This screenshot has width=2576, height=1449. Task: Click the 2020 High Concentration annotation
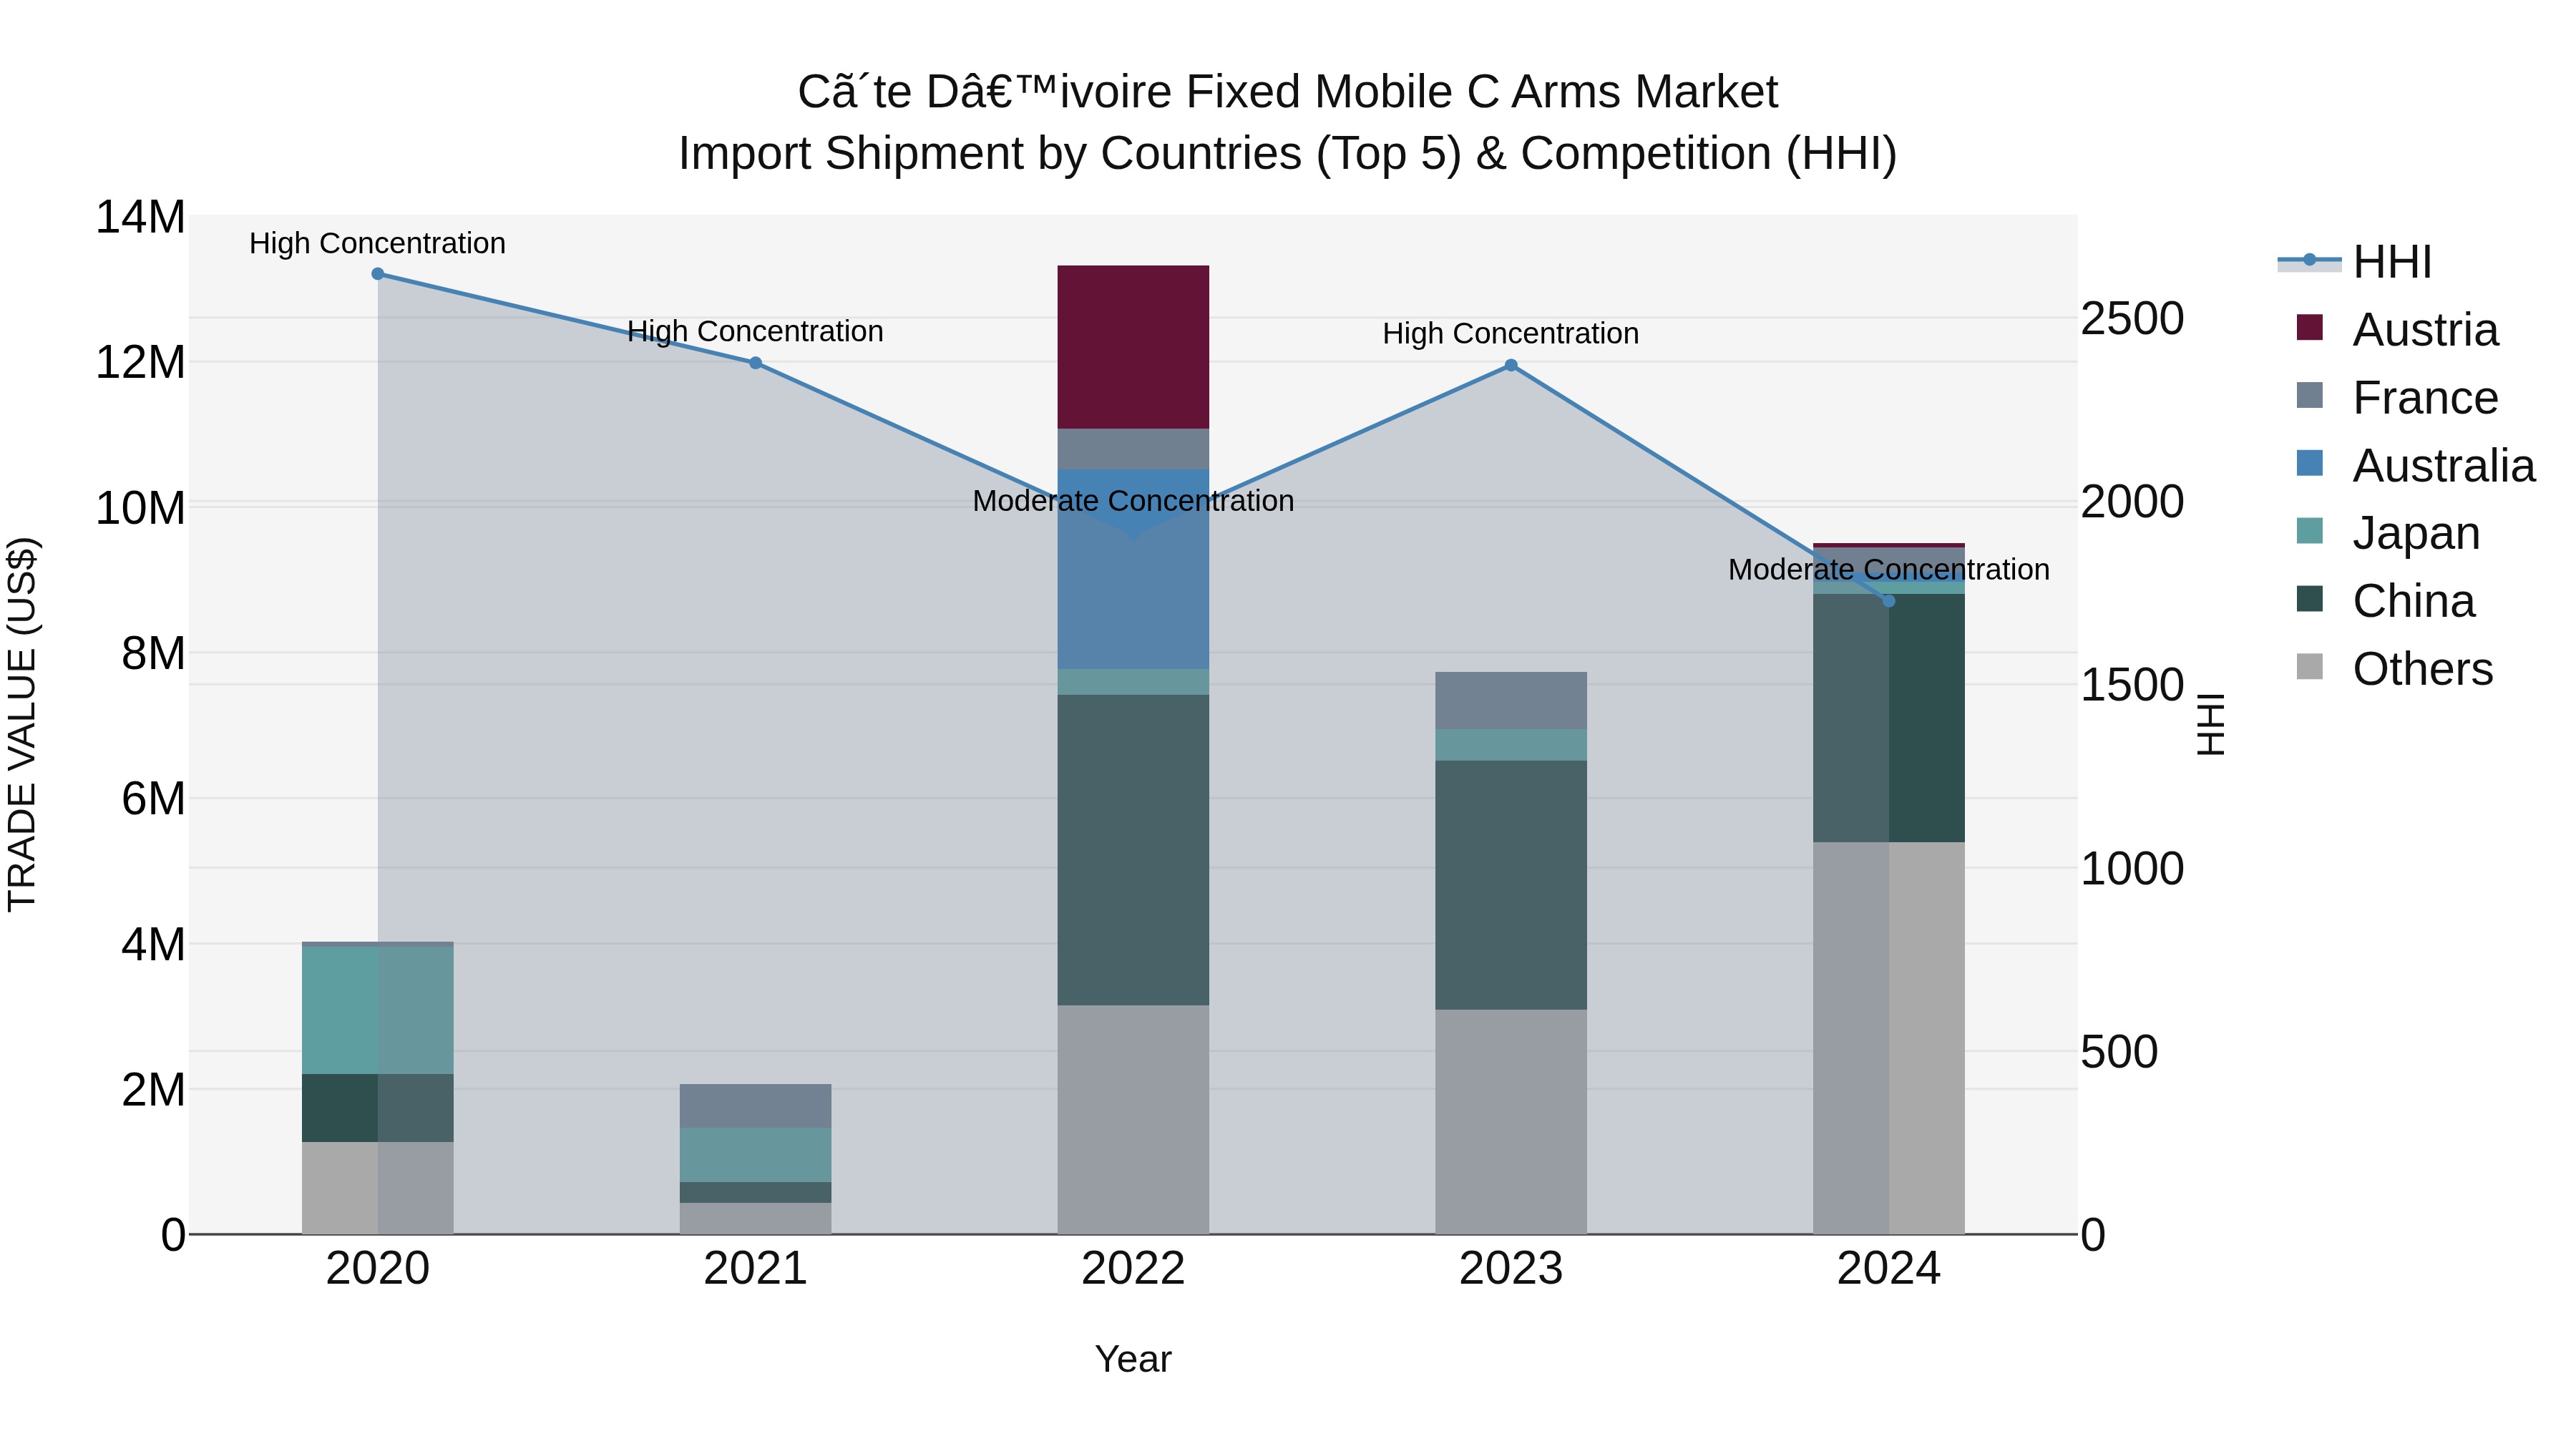click(378, 243)
